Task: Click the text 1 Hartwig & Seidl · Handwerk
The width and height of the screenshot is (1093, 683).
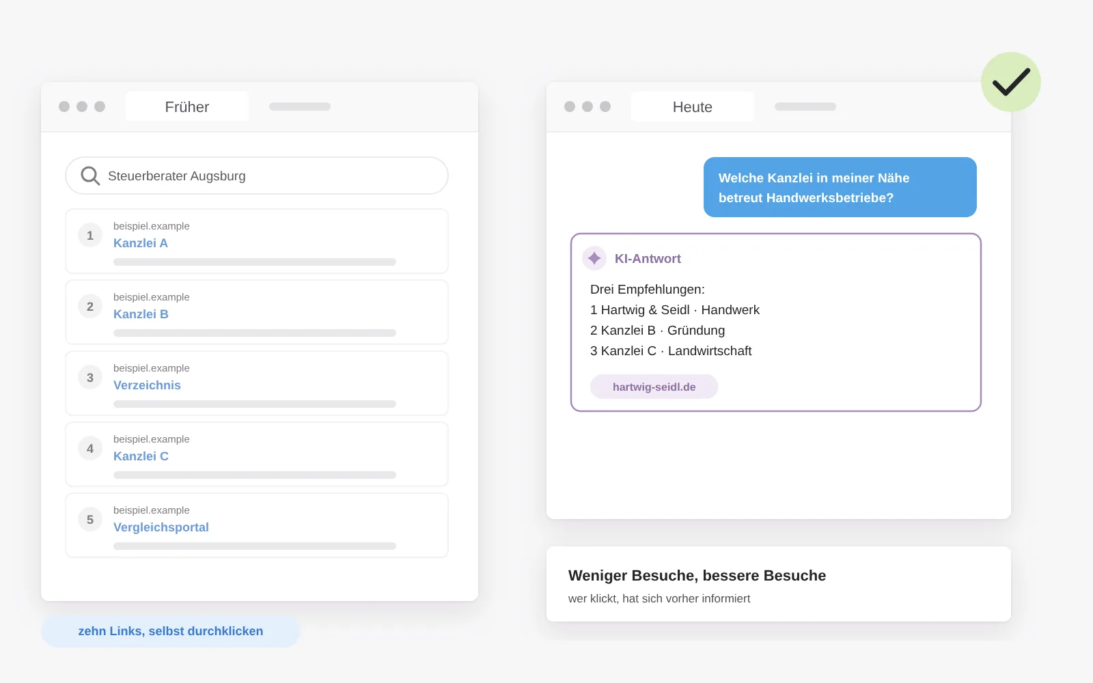Action: coord(675,310)
